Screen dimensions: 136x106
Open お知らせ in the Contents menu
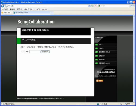click(101, 48)
